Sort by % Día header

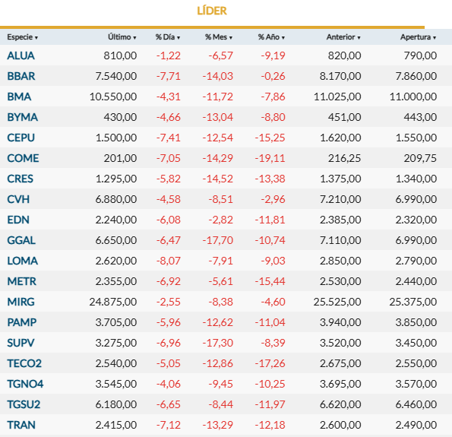click(168, 37)
